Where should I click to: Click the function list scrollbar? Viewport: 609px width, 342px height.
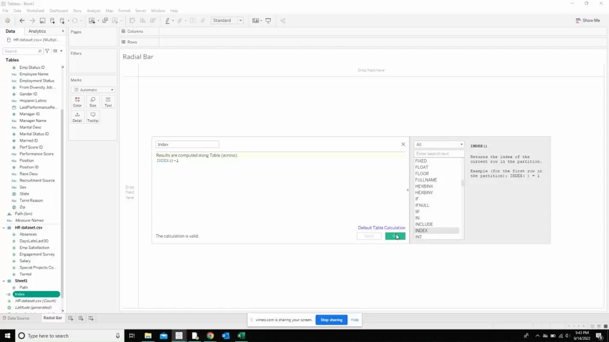click(462, 183)
